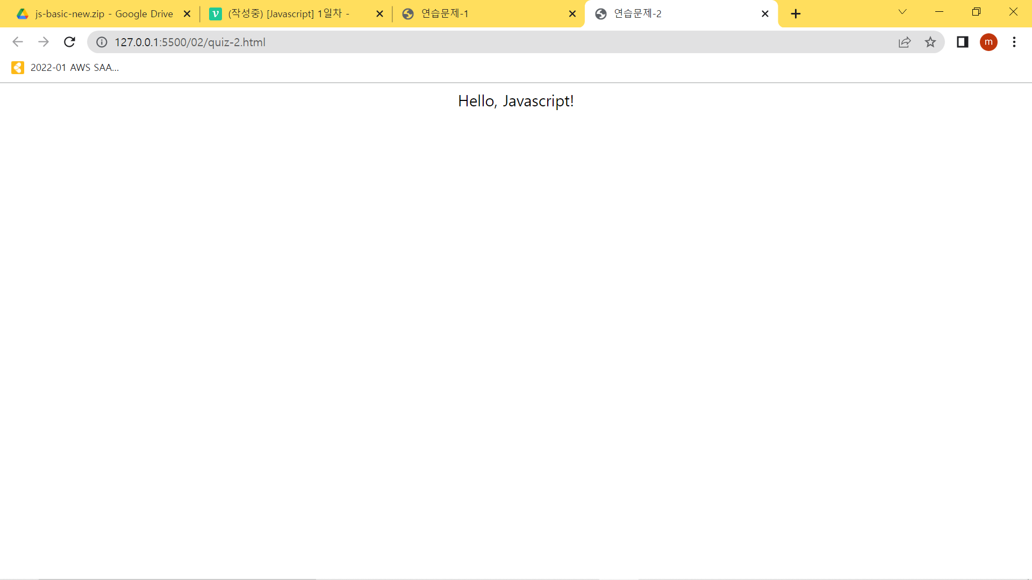
Task: Open Chrome three-dot menu
Action: point(1014,42)
